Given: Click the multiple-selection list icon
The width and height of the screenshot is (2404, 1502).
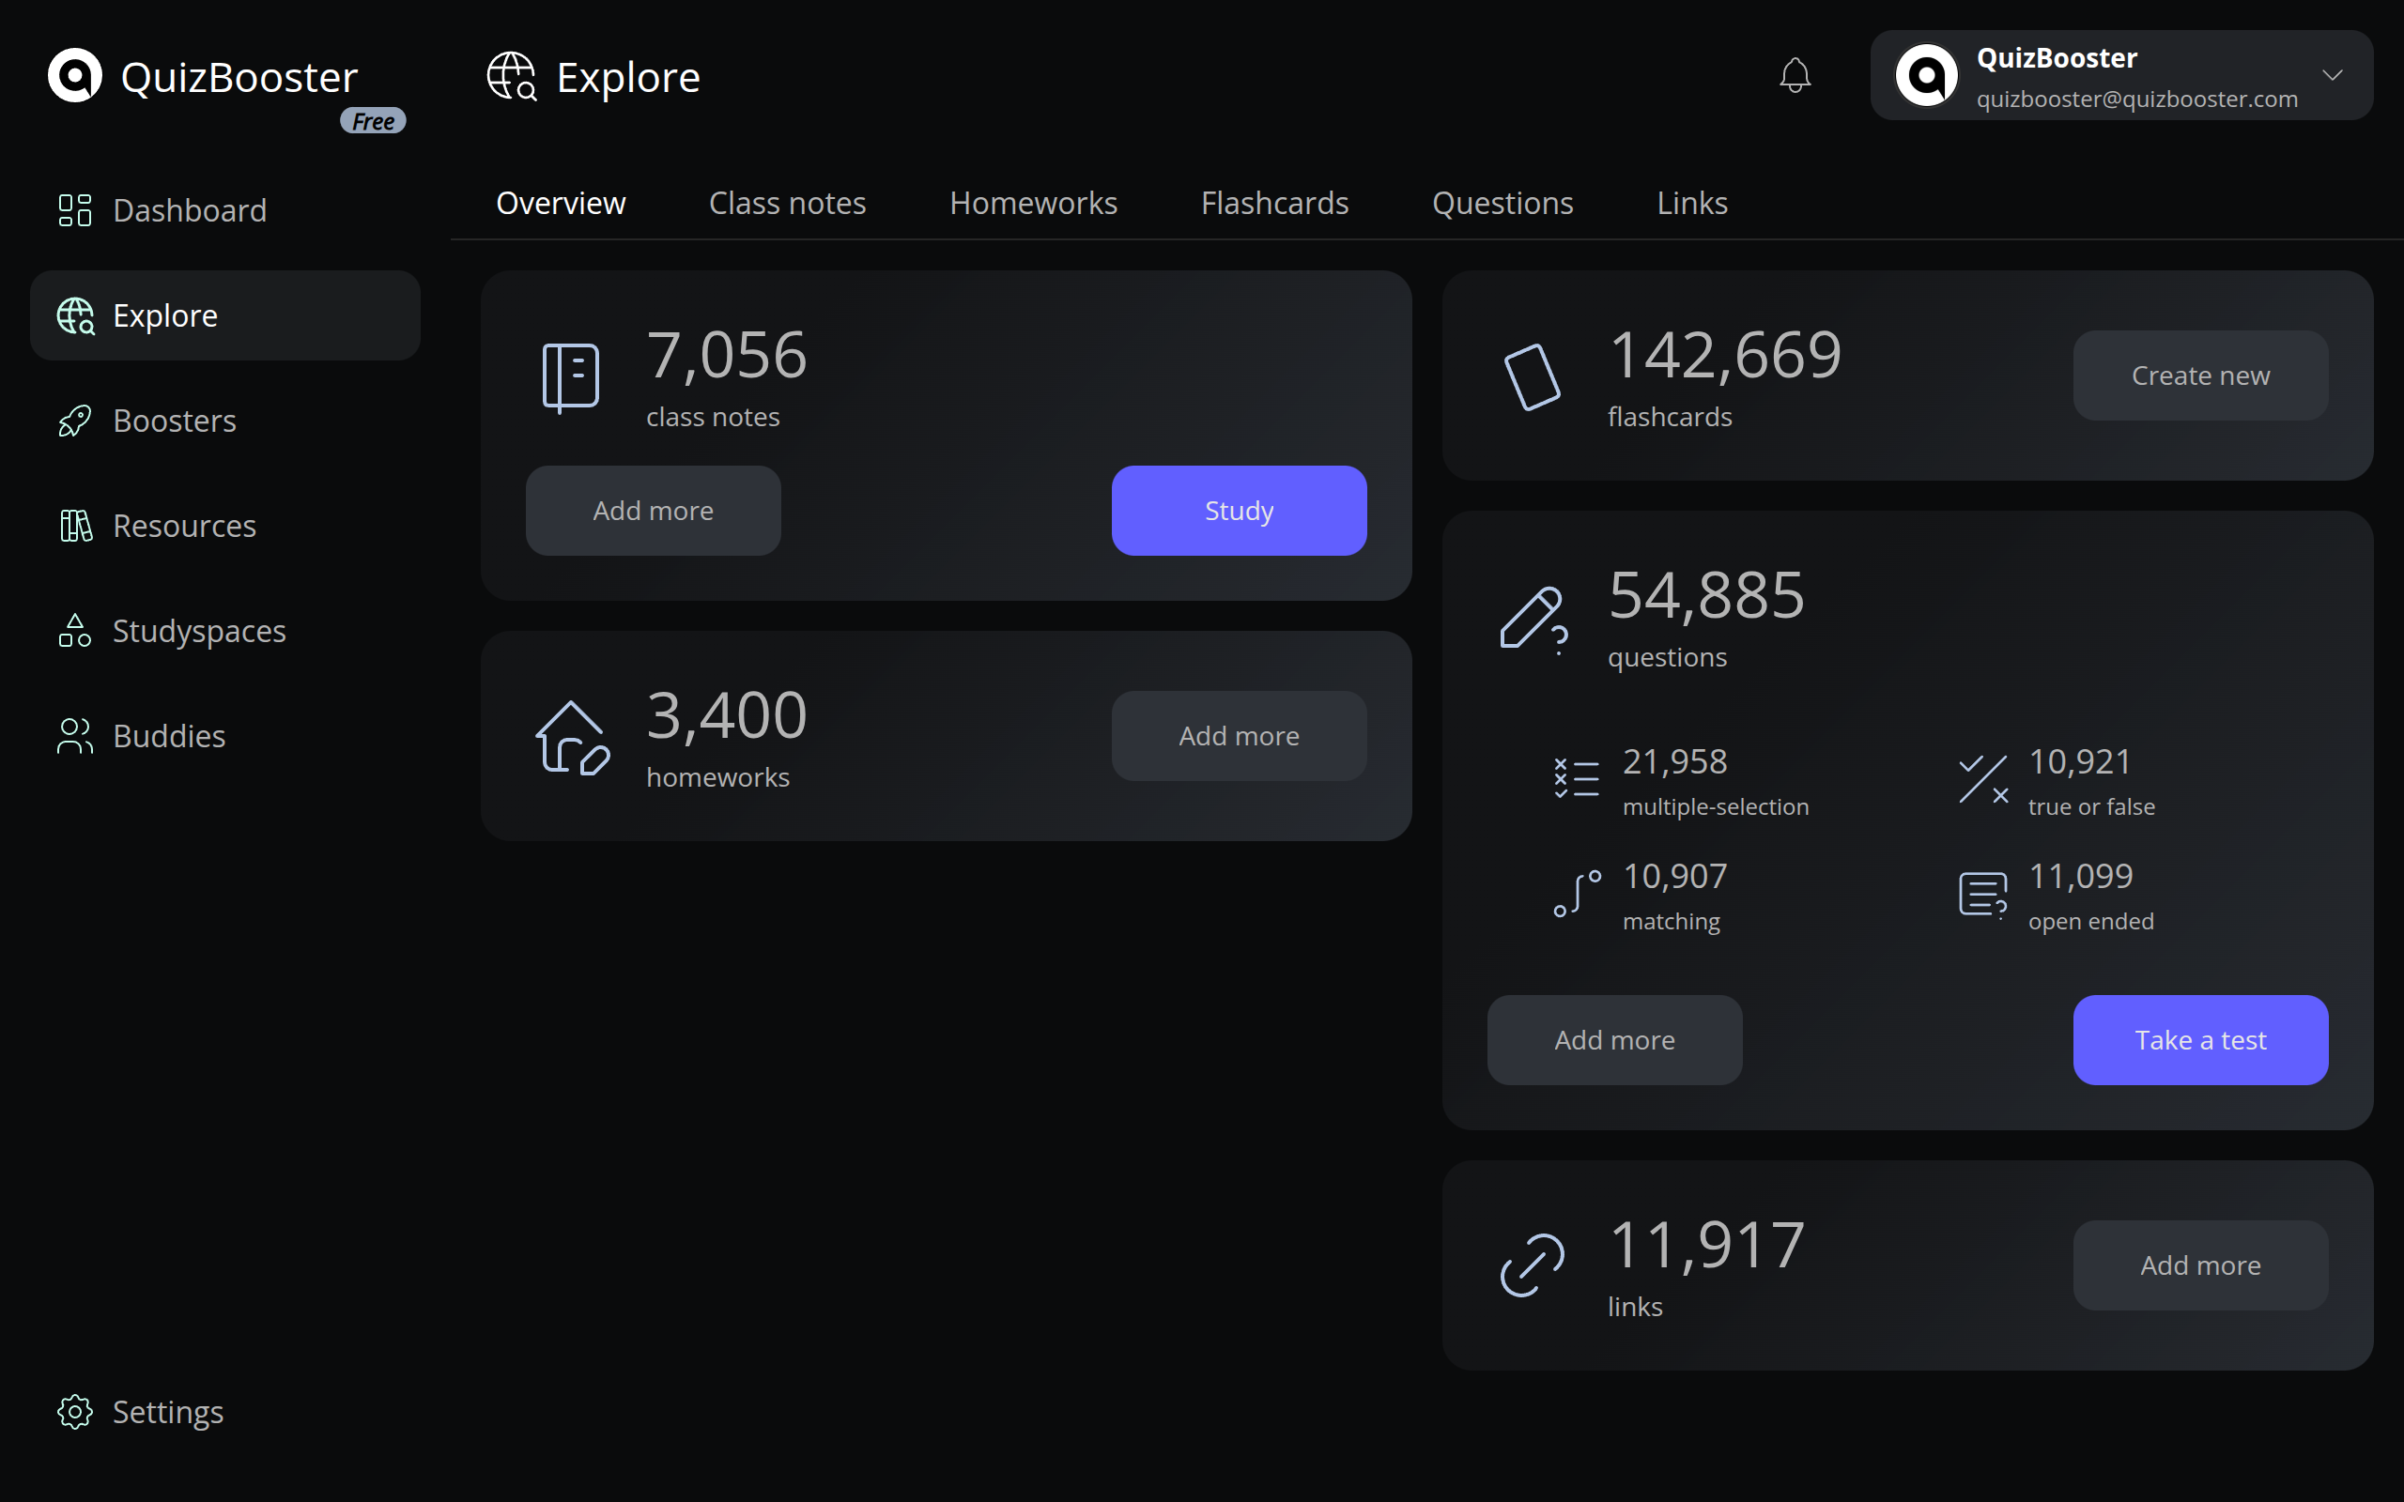Looking at the screenshot, I should click(x=1577, y=778).
